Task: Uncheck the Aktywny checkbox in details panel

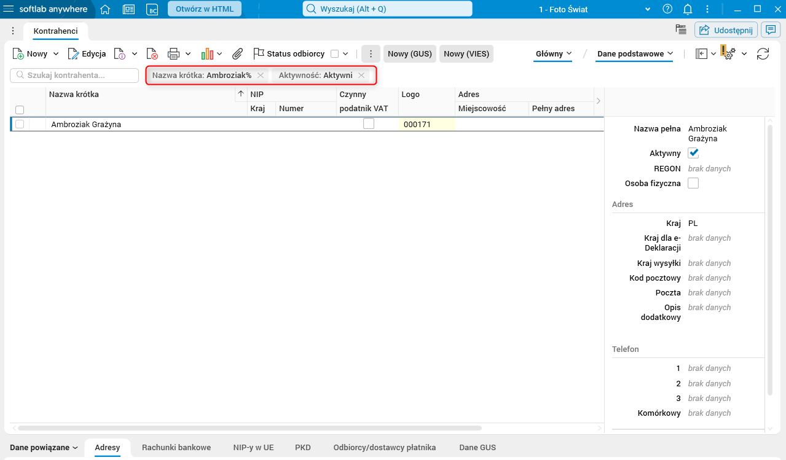Action: pyautogui.click(x=693, y=154)
